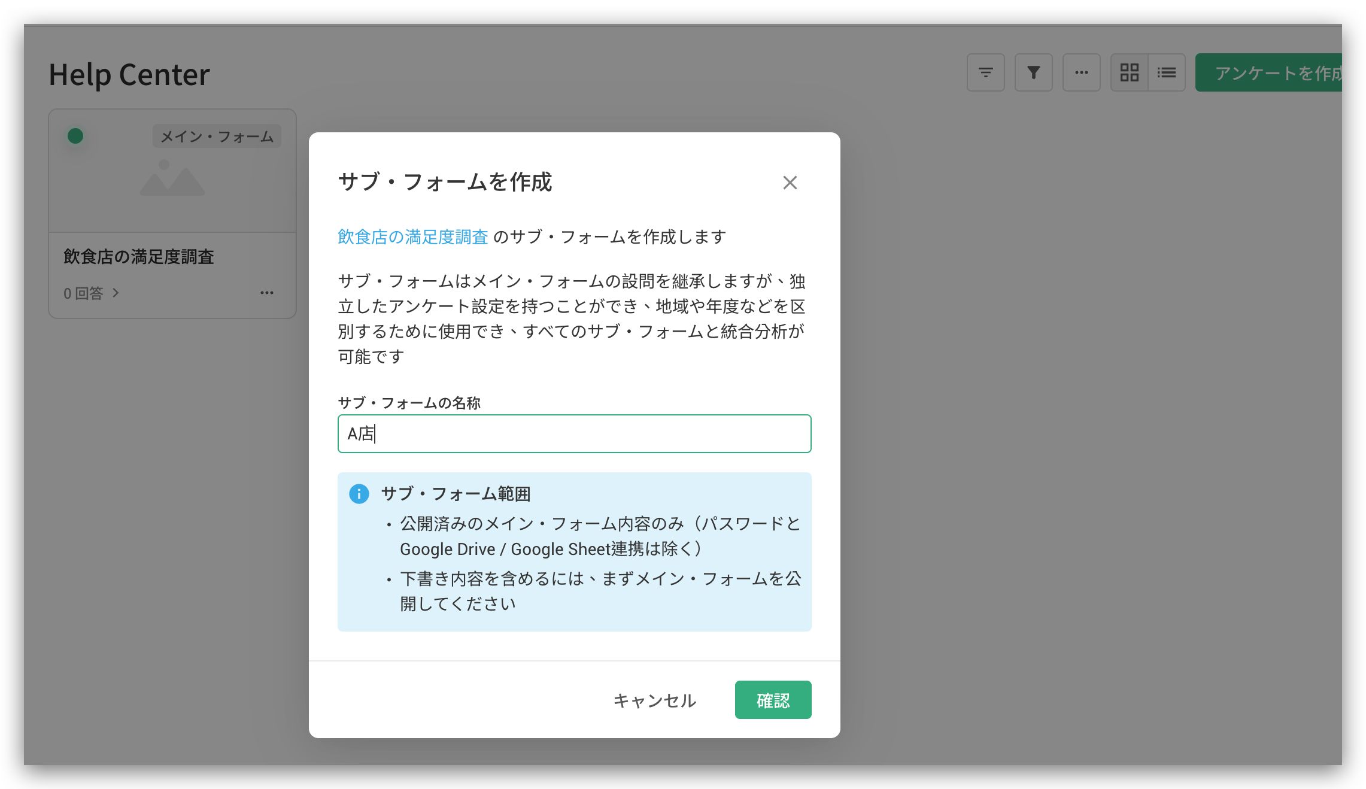Focus the サブ・フォームの名称 input field

(x=574, y=433)
